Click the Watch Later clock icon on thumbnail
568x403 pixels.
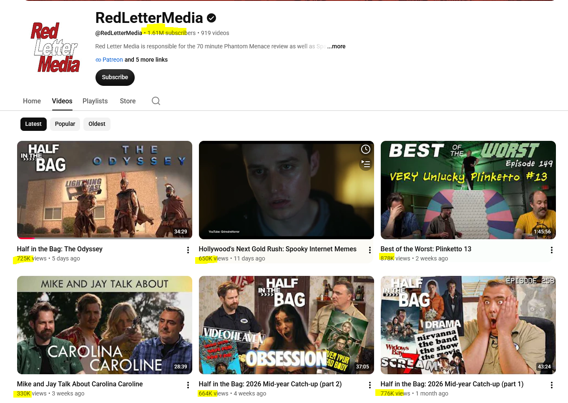366,149
